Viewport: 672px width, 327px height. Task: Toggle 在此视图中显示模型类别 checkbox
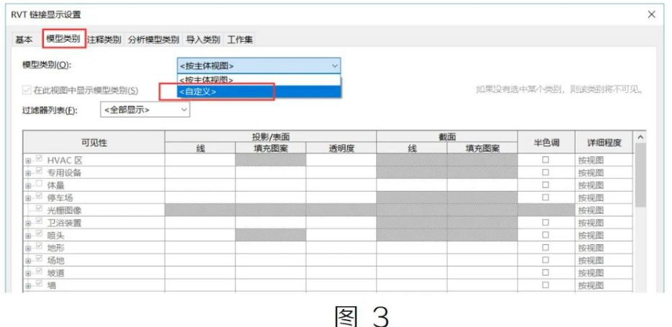pos(27,91)
